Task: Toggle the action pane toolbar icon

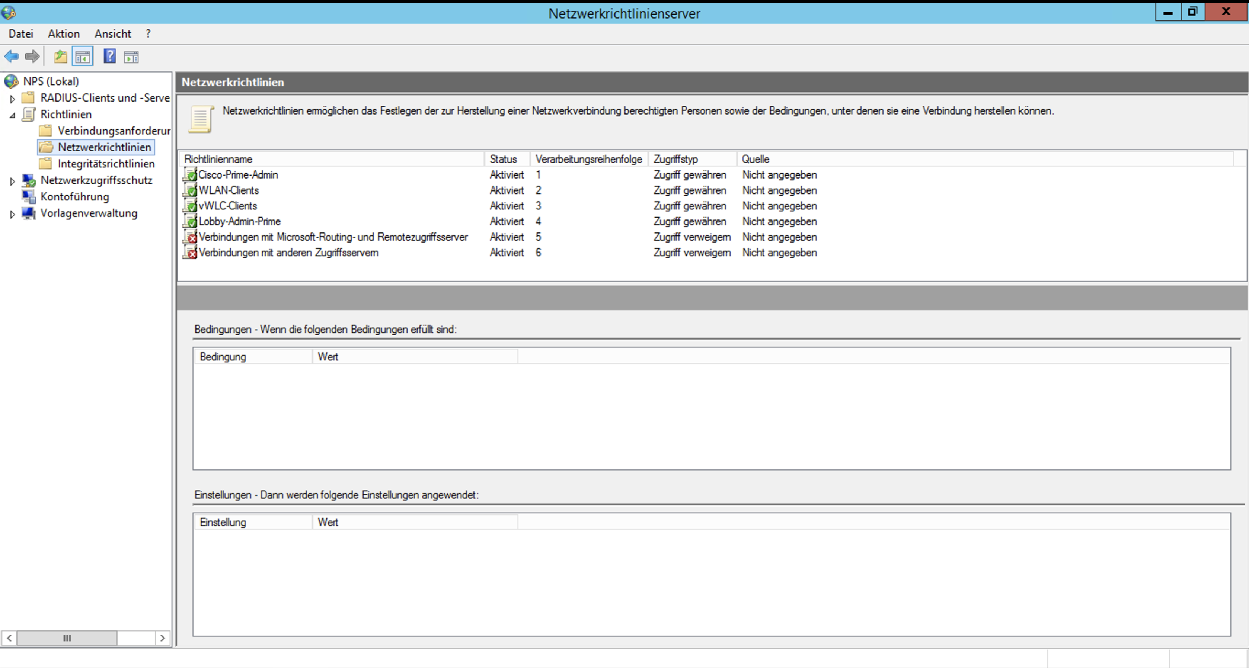Action: tap(131, 57)
